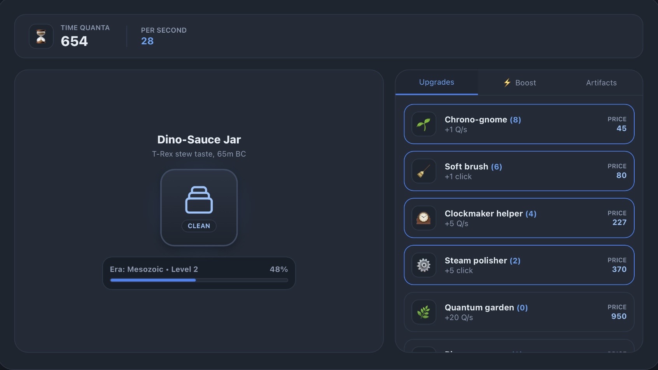This screenshot has height=370, width=658.
Task: Click the per second value 28
Action: 147,41
